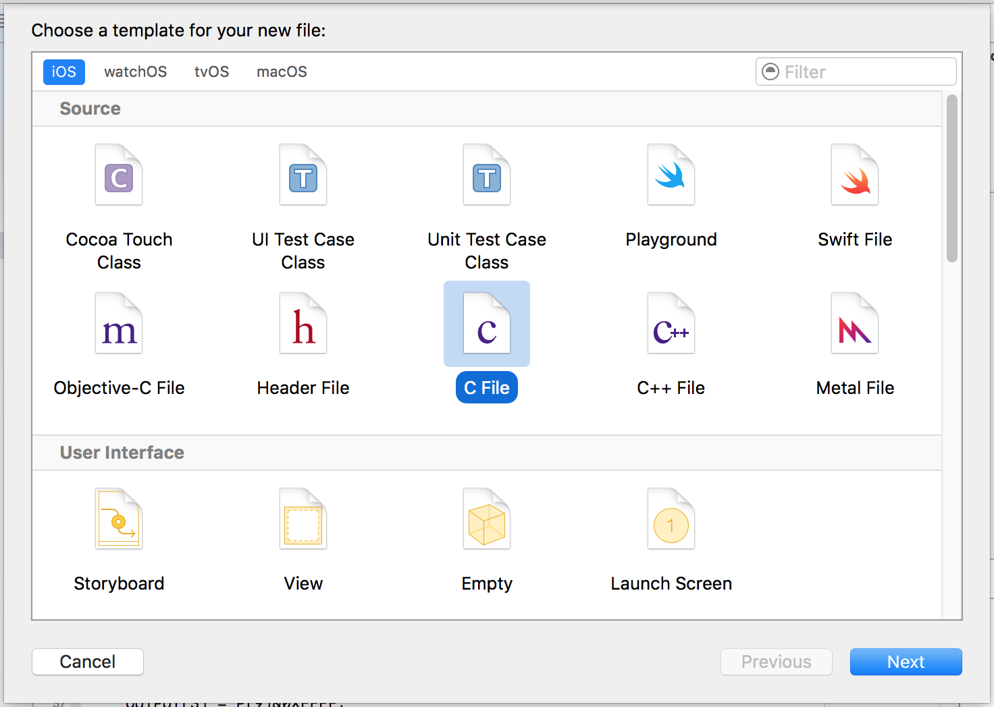The height and width of the screenshot is (707, 994).
Task: Select the Playground template icon
Action: click(x=671, y=175)
